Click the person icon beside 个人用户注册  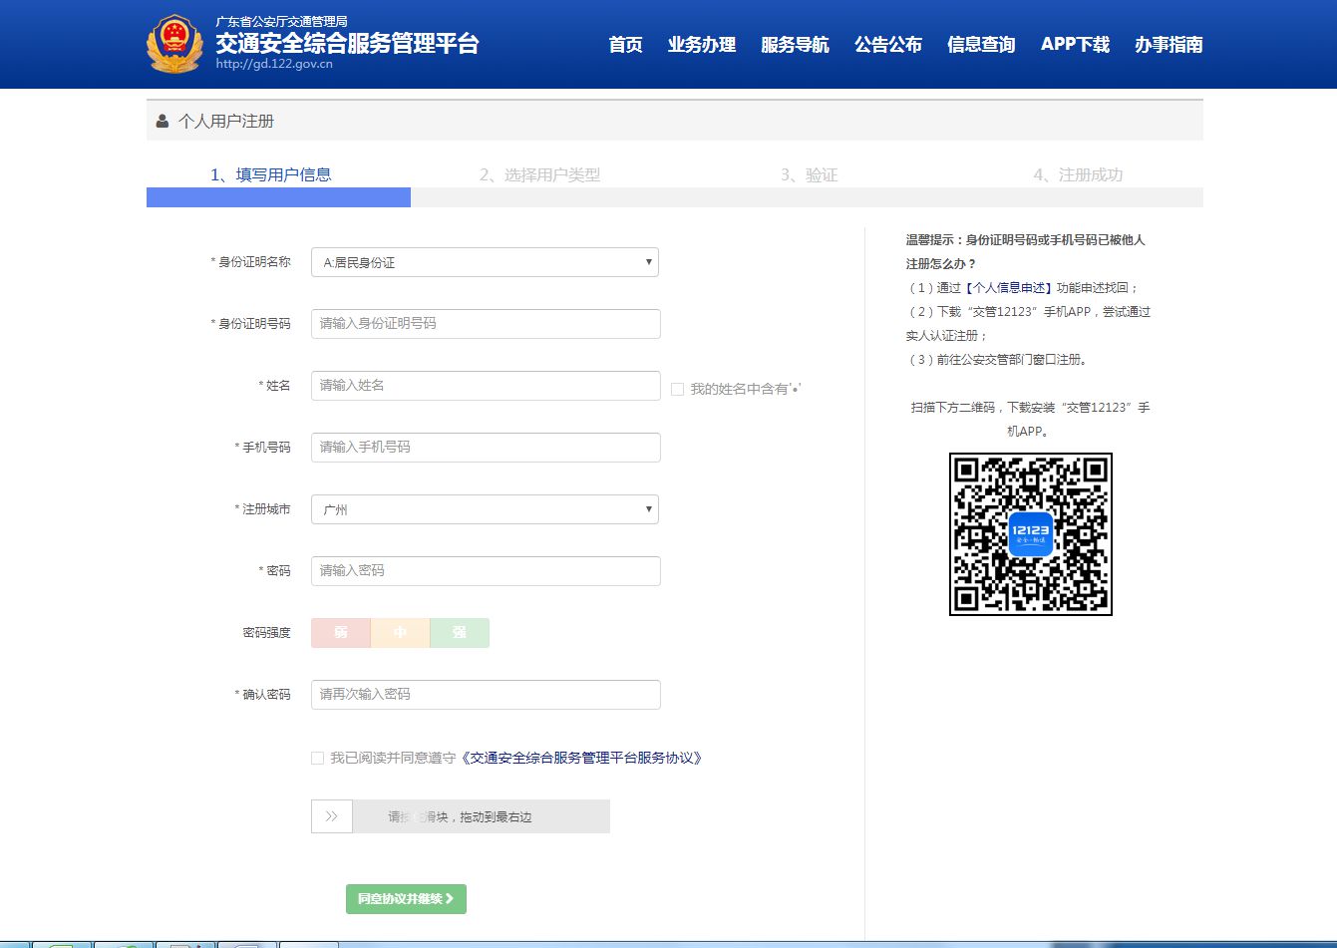163,122
